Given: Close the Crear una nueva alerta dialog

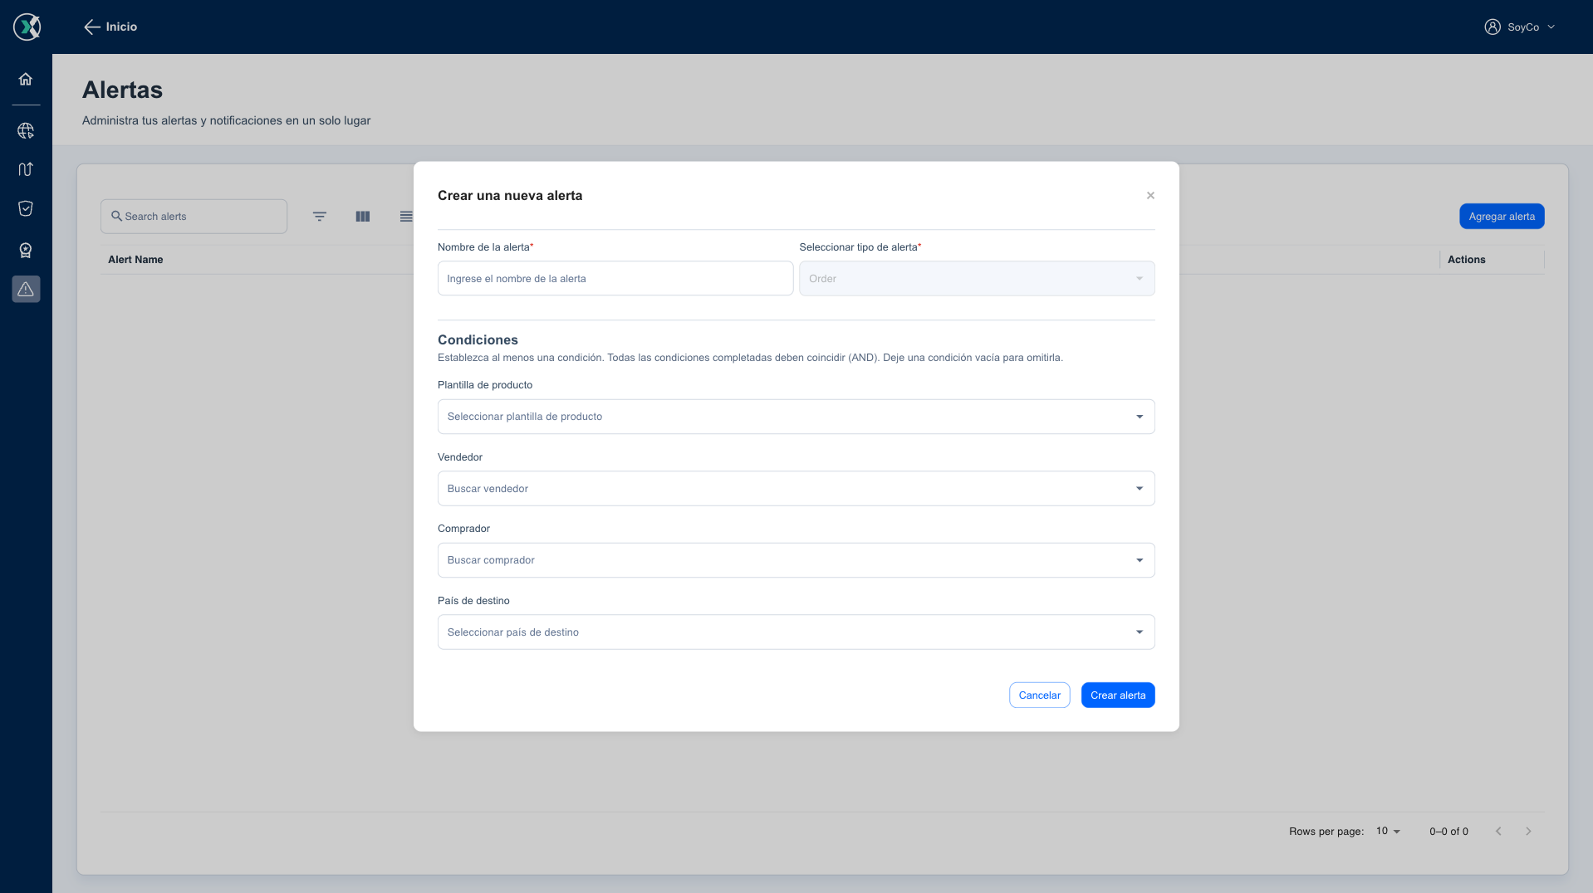Looking at the screenshot, I should [1150, 195].
